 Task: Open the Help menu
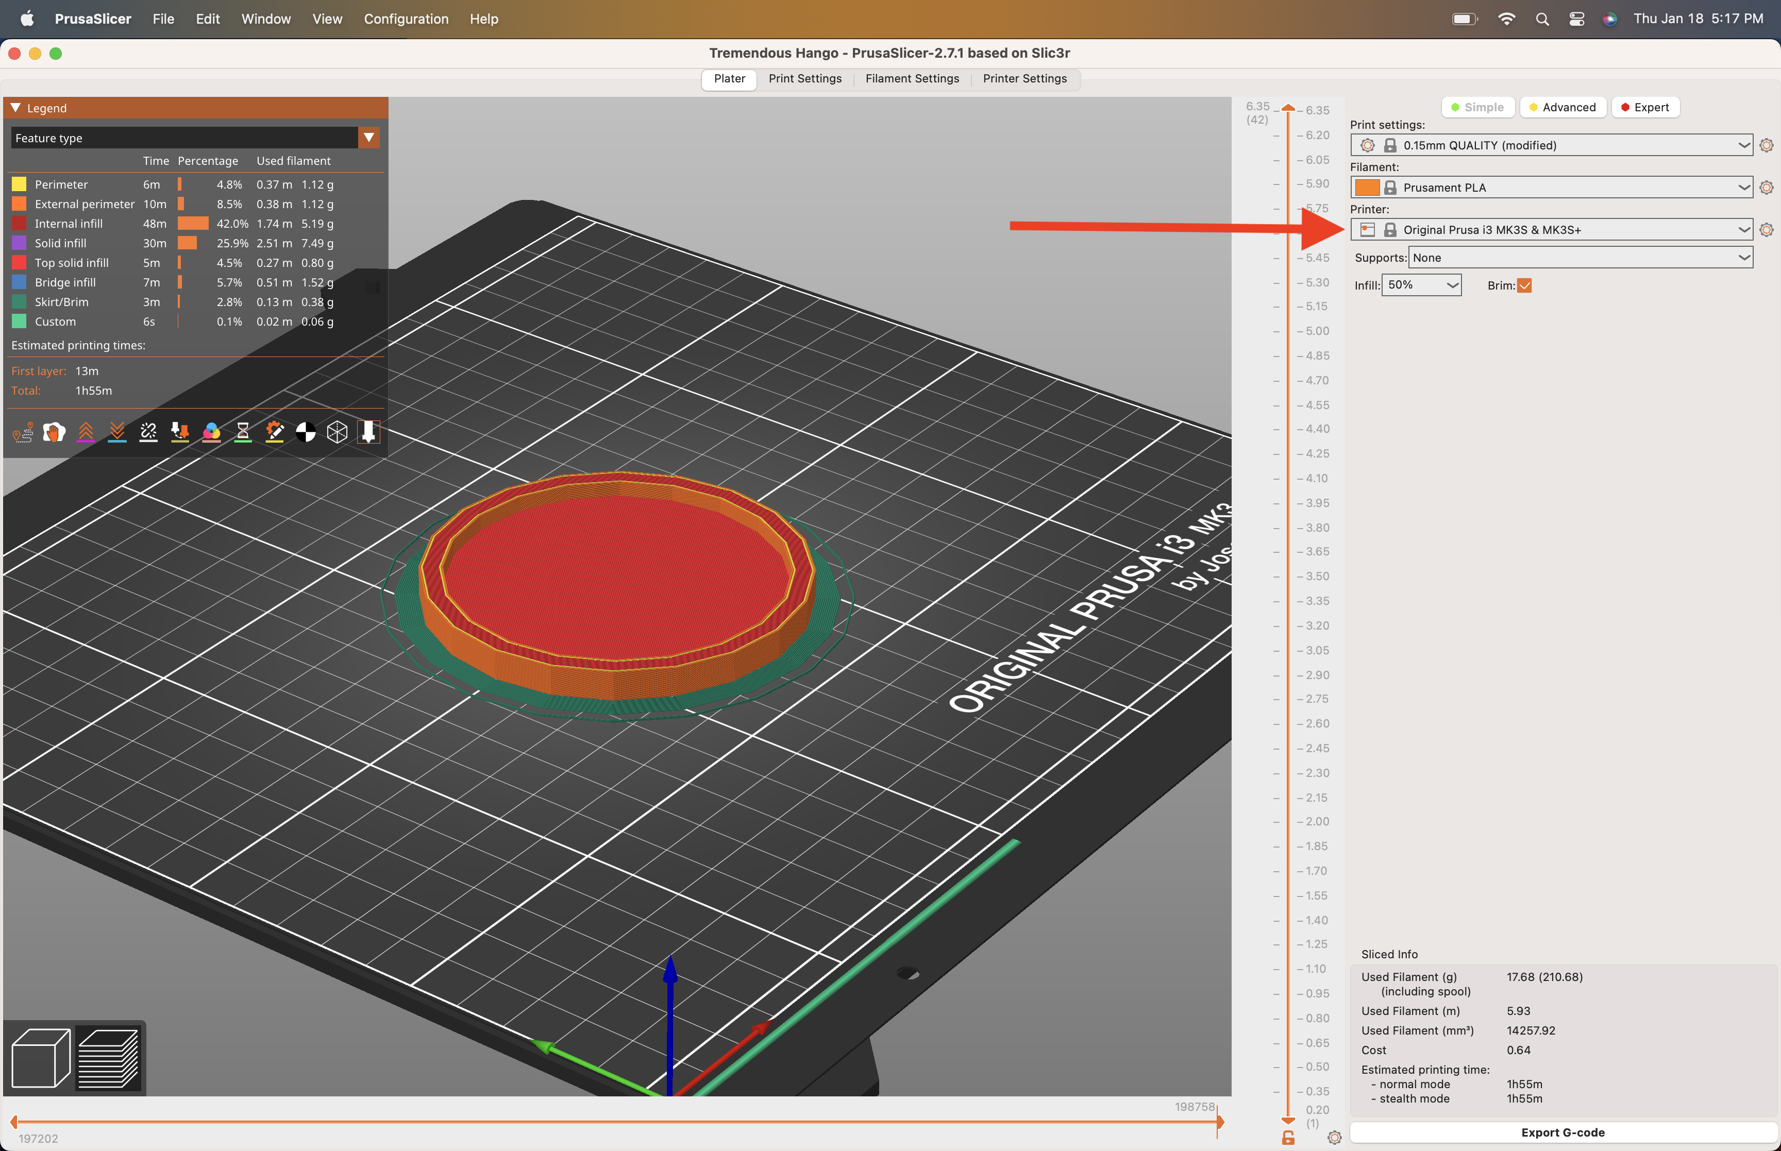[x=483, y=19]
